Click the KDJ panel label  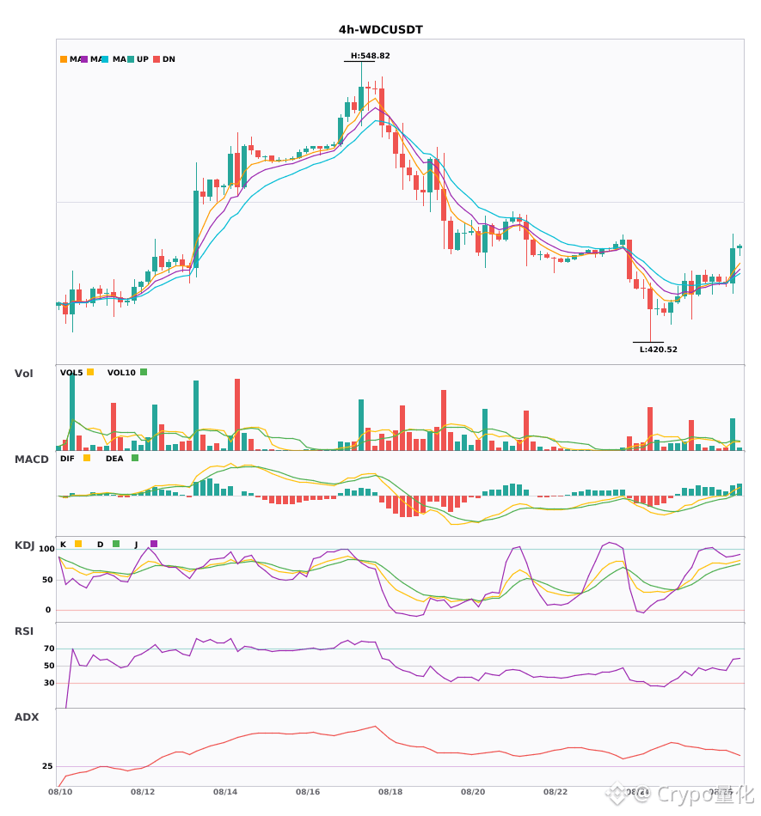point(24,545)
